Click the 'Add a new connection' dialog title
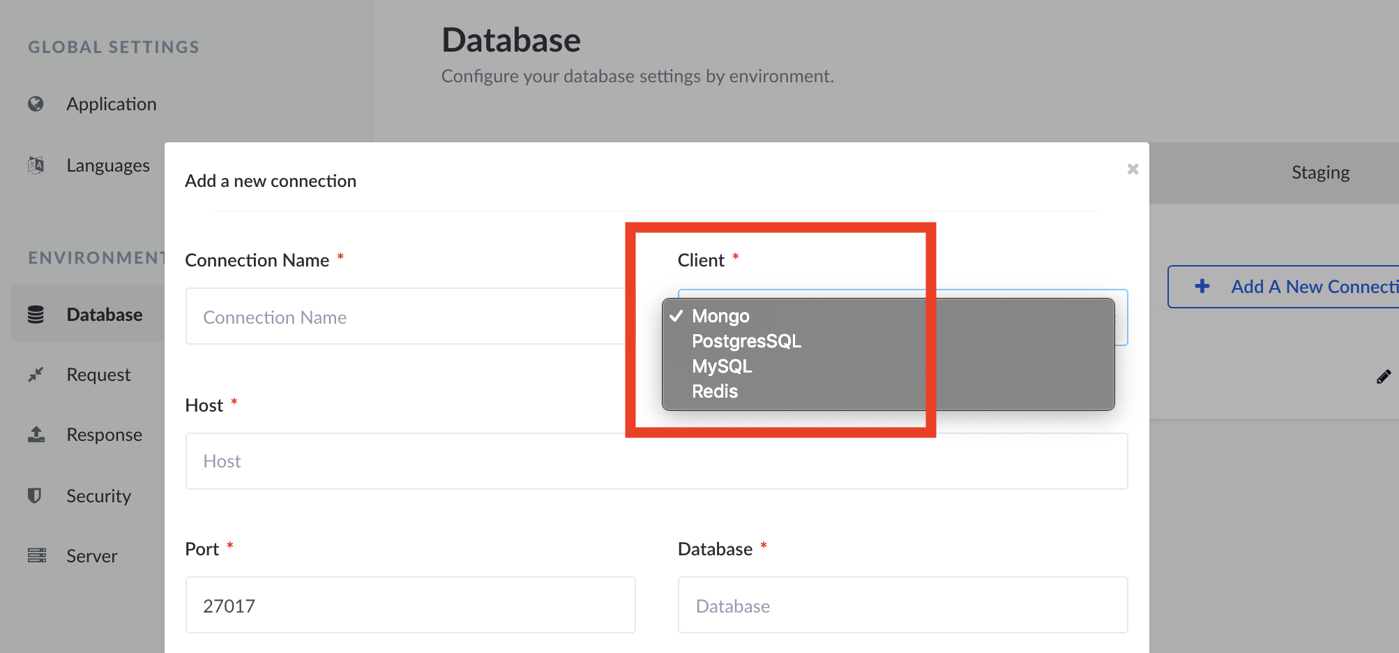The height and width of the screenshot is (653, 1399). 271,181
